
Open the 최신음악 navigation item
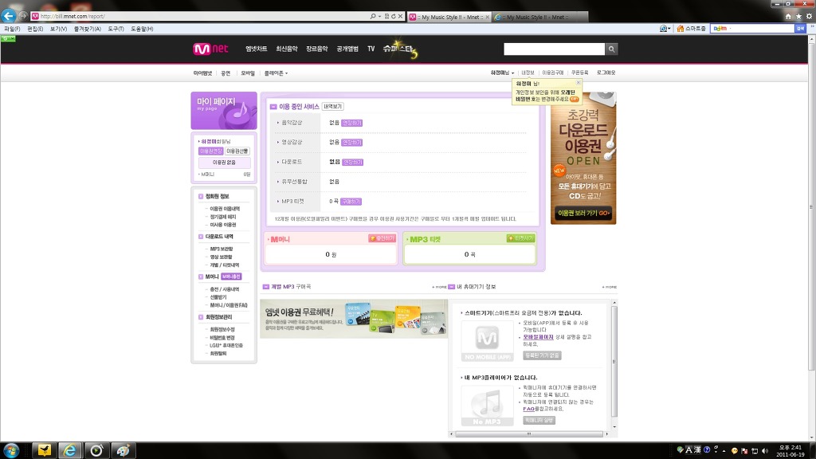click(287, 49)
